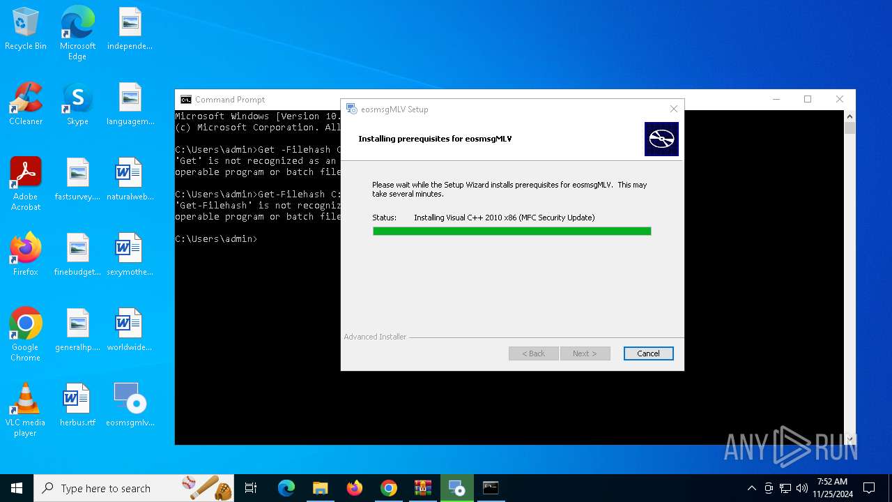The image size is (892, 502).
Task: Select the finebudget image file on desktop
Action: pos(77,255)
